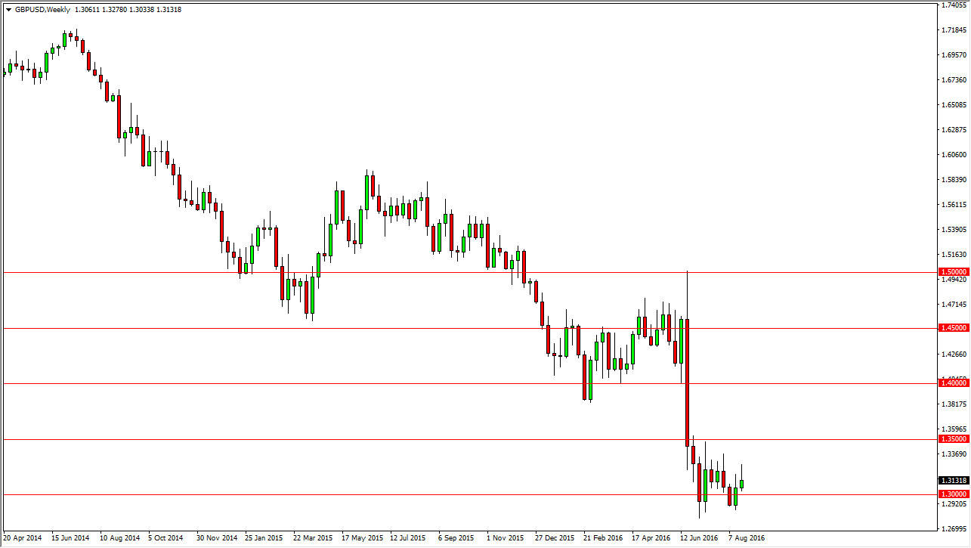Click the 1.50000 horizontal line label
Screen dimensions: 971x548
point(954,271)
